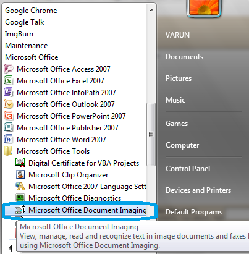
Task: Open Outlook 2007 using its clock icon
Action: [x=8, y=104]
